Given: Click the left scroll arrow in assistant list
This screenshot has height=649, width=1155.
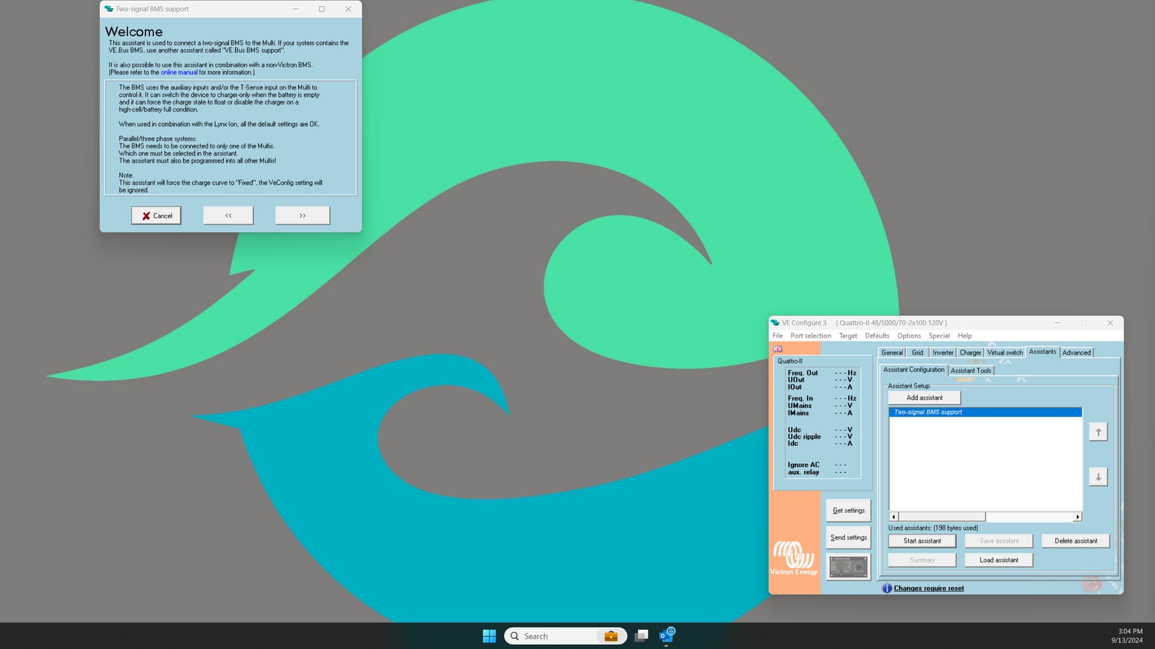Looking at the screenshot, I should coord(893,517).
